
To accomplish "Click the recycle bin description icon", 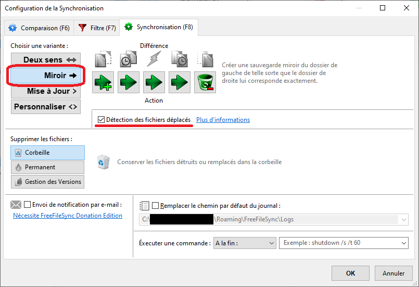I will tap(103, 162).
